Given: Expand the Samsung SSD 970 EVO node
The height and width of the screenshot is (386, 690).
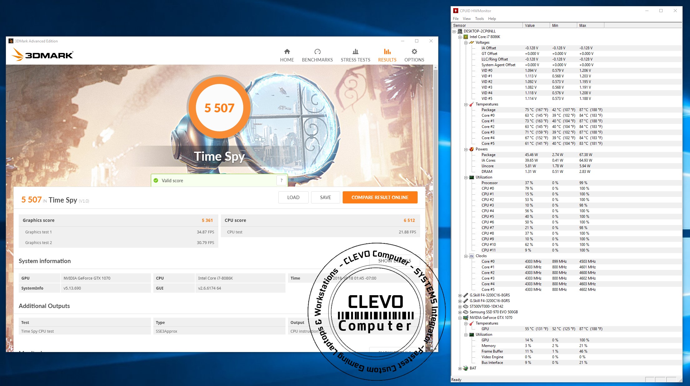Looking at the screenshot, I should pyautogui.click(x=460, y=312).
